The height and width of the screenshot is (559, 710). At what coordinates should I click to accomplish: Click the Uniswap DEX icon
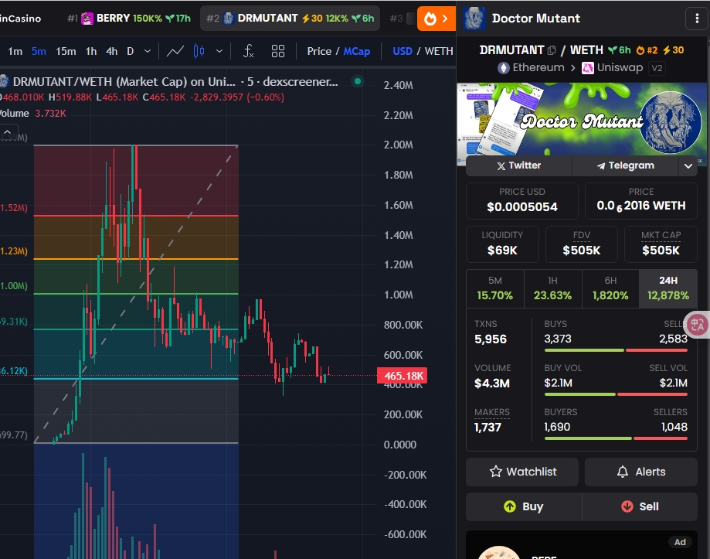tap(587, 68)
